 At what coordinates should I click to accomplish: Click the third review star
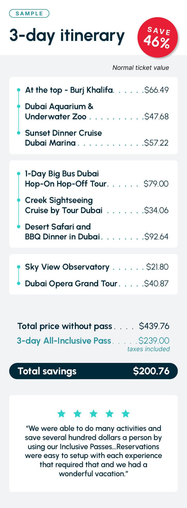coord(93,413)
